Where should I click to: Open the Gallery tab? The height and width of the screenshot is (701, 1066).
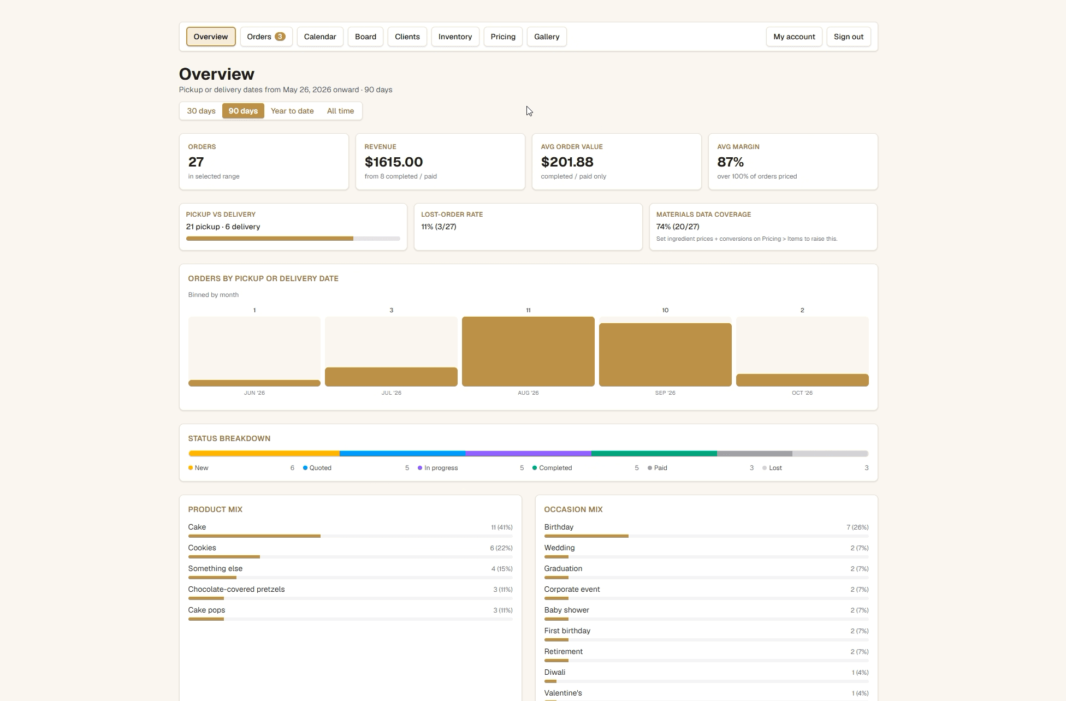click(547, 37)
